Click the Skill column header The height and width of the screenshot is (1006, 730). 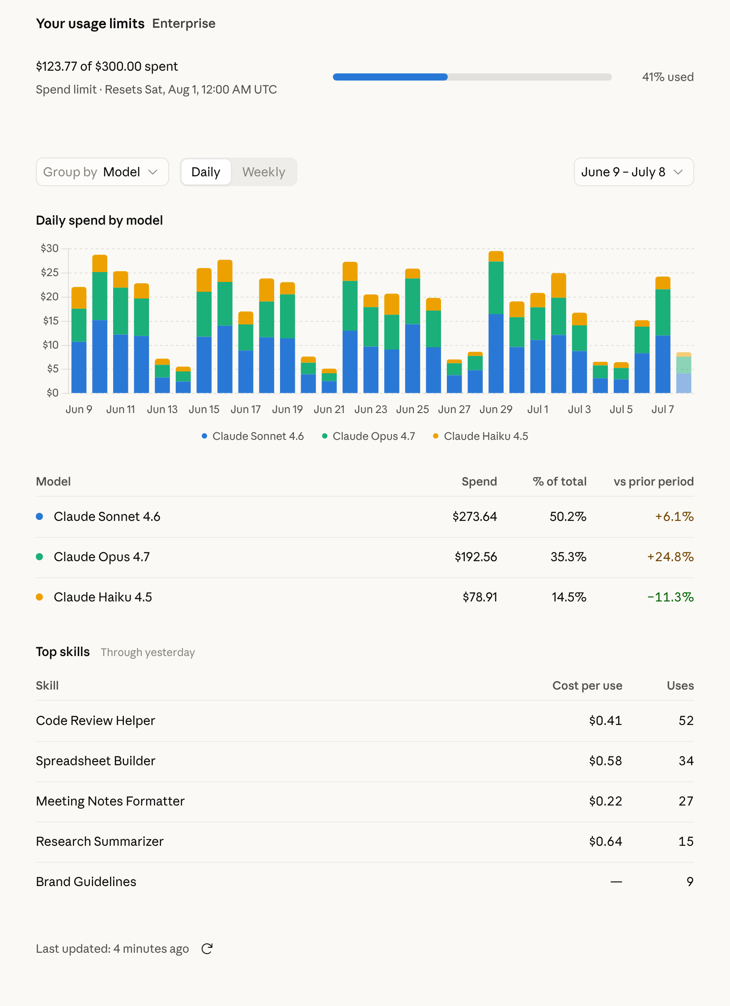tap(47, 686)
